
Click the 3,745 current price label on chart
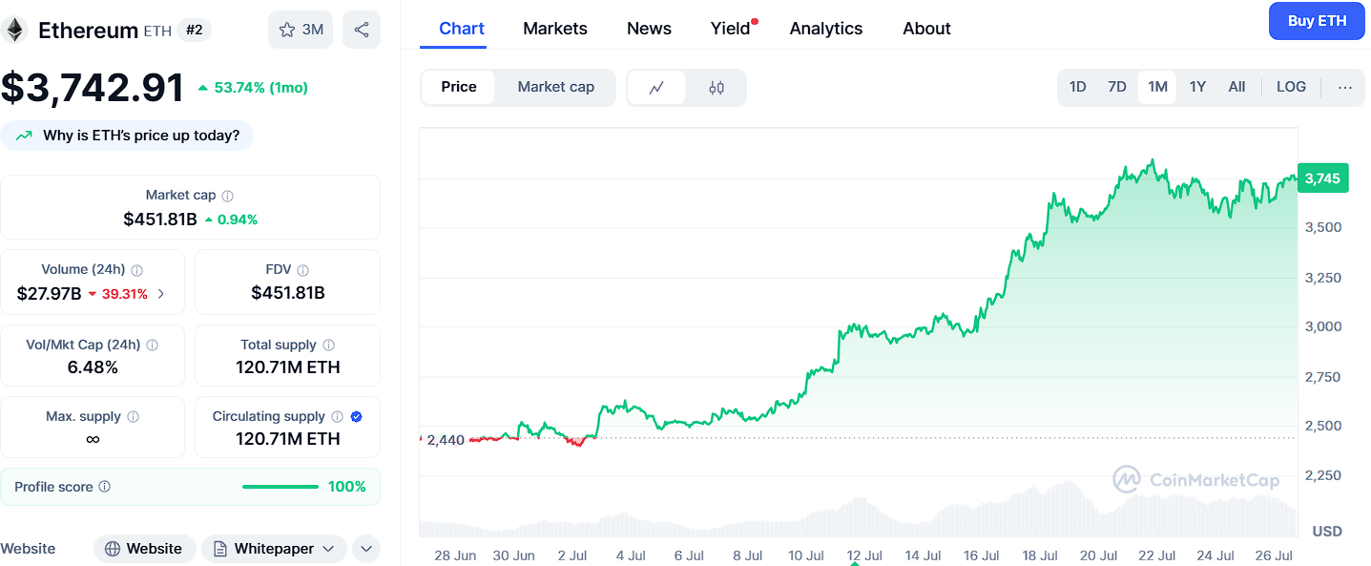click(1322, 178)
